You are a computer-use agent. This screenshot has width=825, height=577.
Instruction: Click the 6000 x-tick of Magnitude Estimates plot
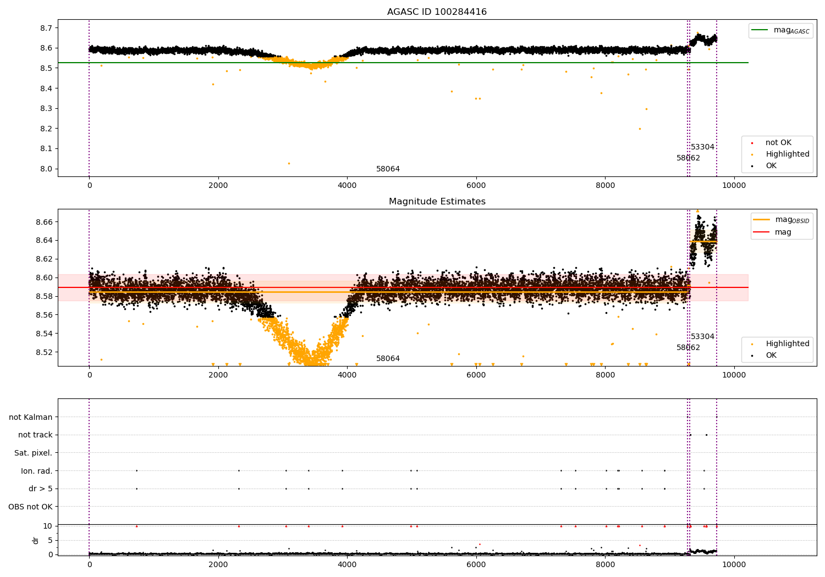coord(476,375)
